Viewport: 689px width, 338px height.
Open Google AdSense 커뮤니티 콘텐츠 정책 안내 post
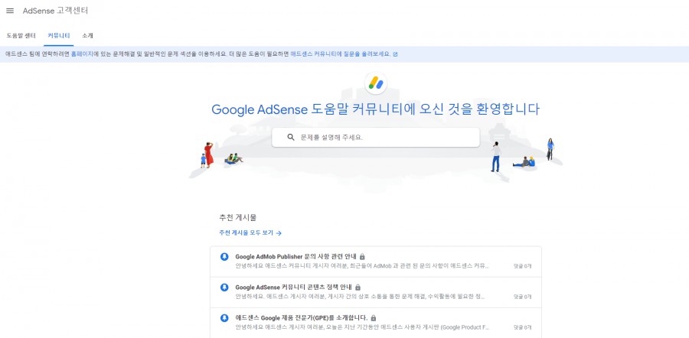point(293,287)
